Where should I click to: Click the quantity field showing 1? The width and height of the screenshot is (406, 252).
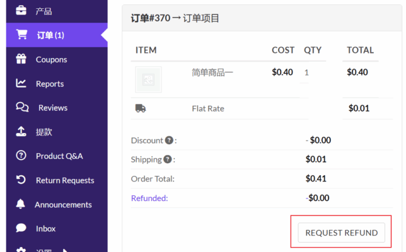pyautogui.click(x=308, y=72)
